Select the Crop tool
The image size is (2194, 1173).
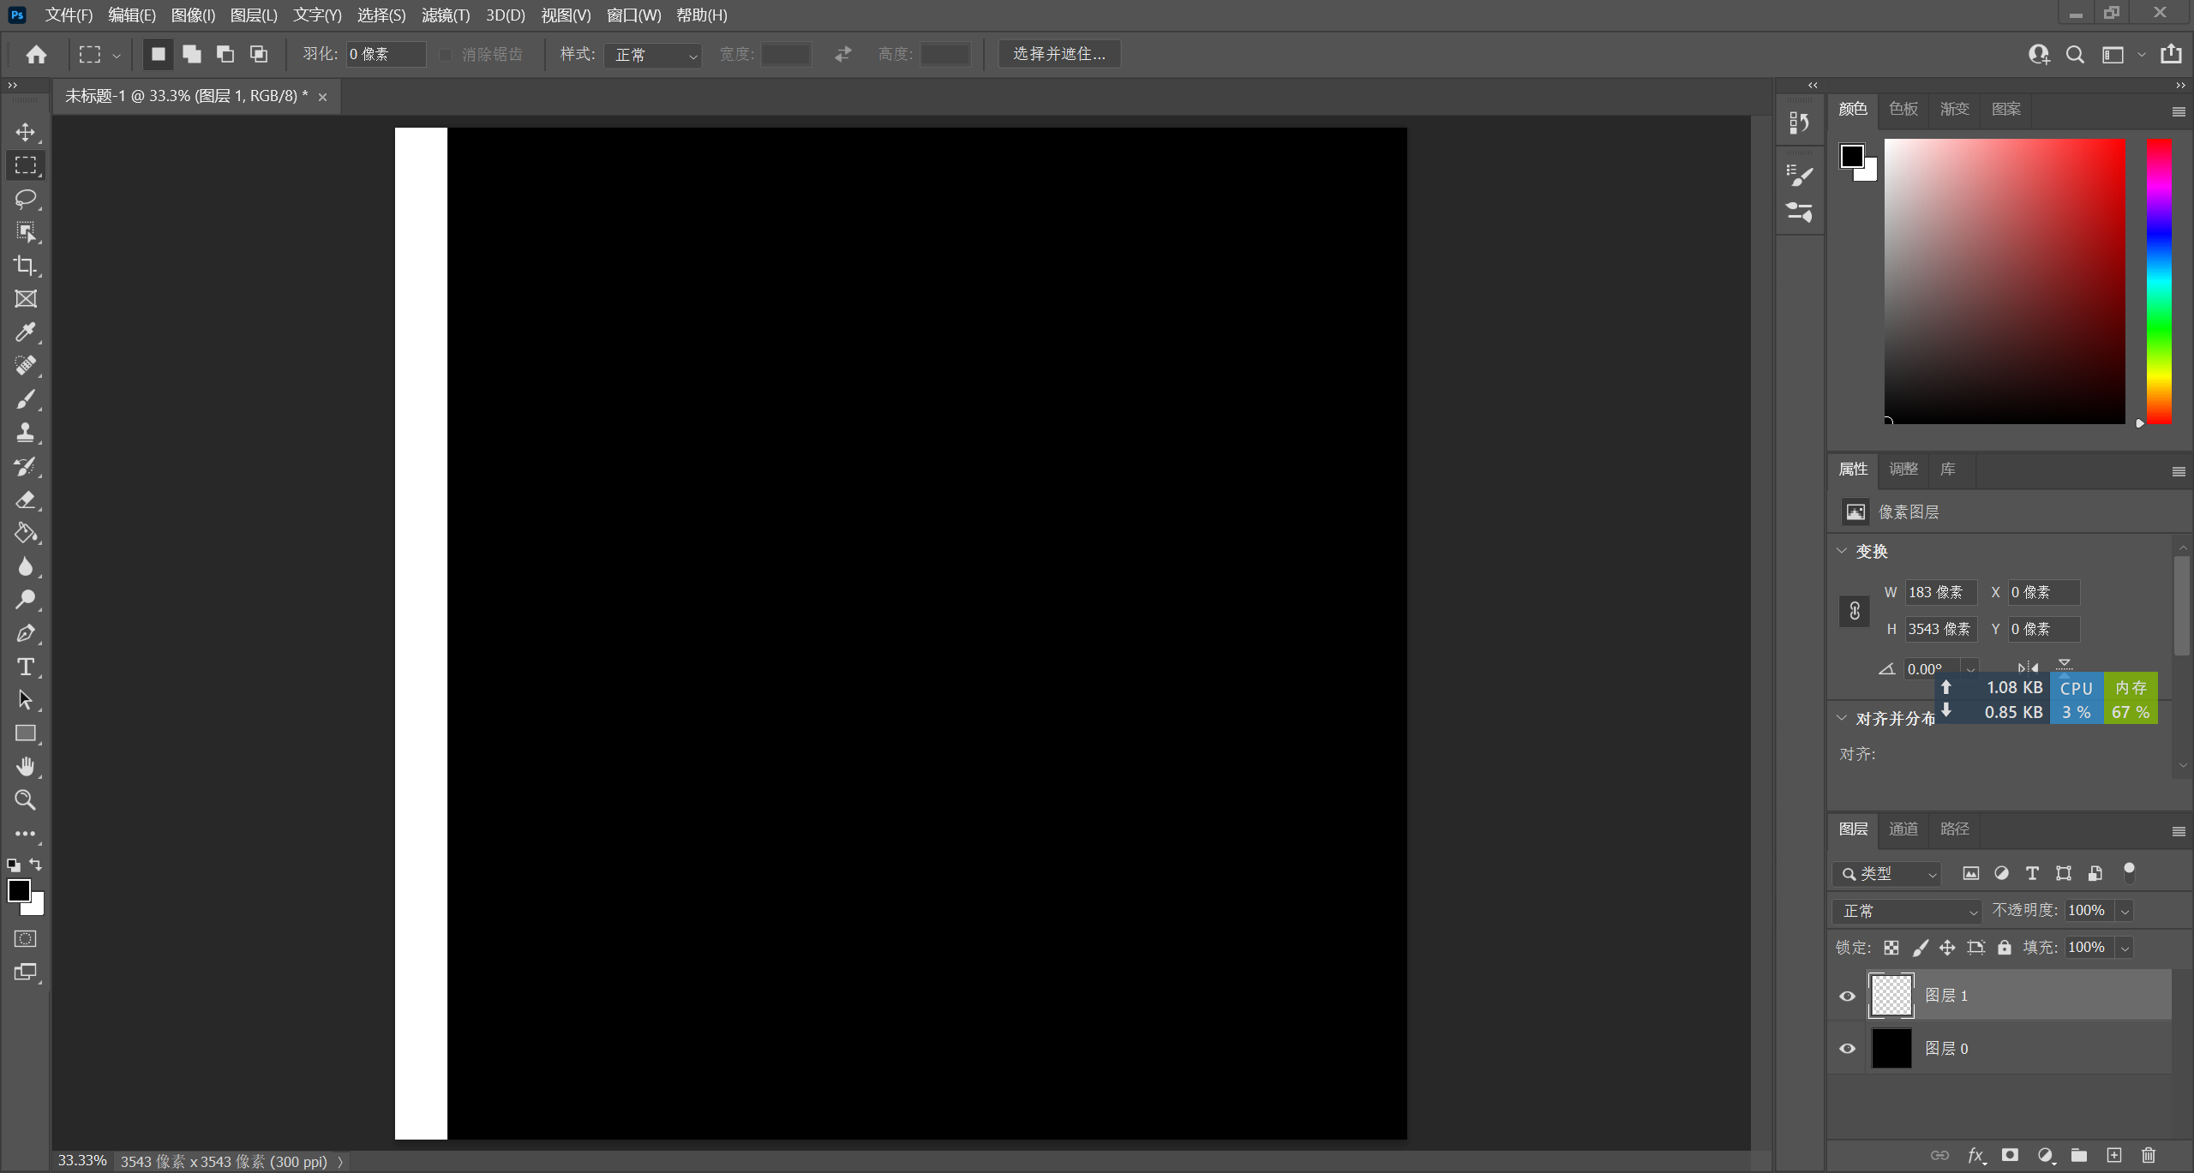(x=26, y=266)
